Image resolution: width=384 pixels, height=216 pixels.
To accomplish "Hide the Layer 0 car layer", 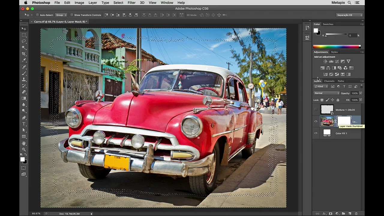I will click(316, 121).
